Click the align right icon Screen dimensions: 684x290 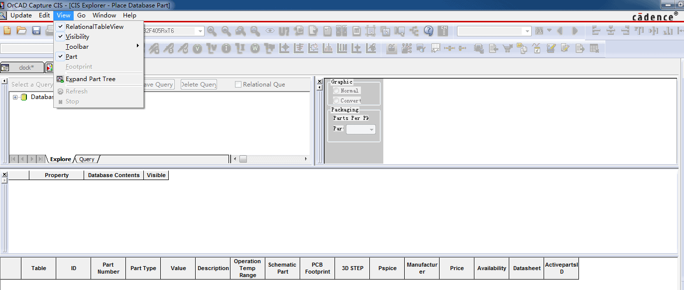coord(625,31)
